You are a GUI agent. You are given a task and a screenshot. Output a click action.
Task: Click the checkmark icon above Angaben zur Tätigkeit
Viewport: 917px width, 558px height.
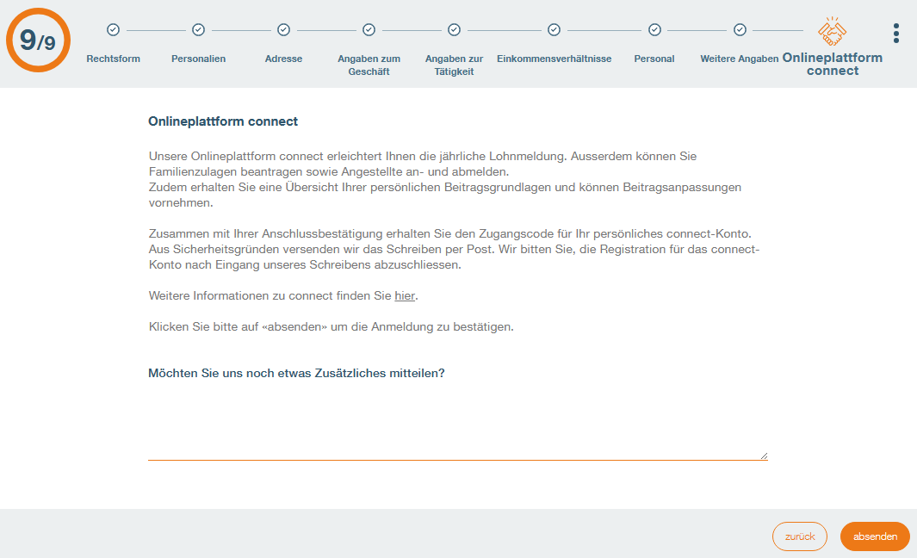point(454,30)
